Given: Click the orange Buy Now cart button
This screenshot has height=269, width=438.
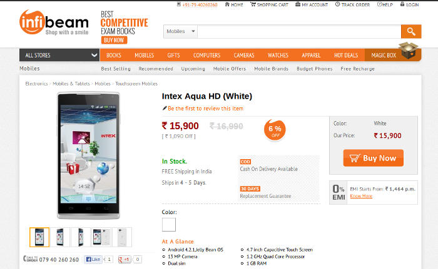Looking at the screenshot, I should 373,158.
